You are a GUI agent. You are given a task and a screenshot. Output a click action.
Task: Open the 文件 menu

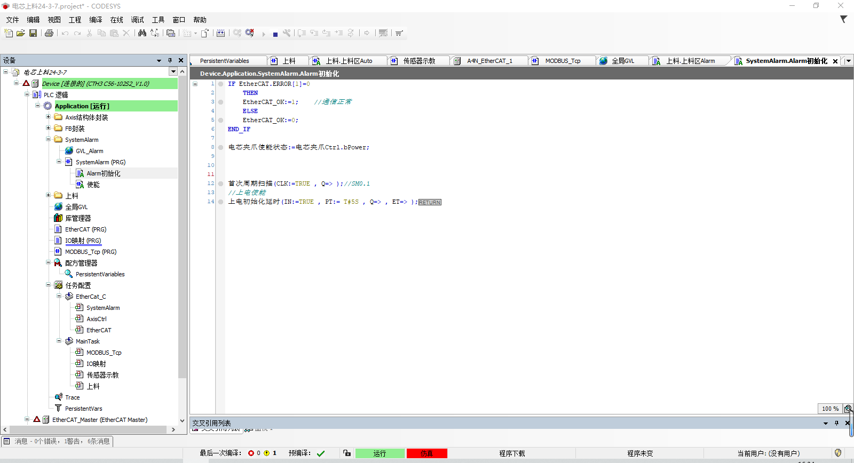coord(13,20)
